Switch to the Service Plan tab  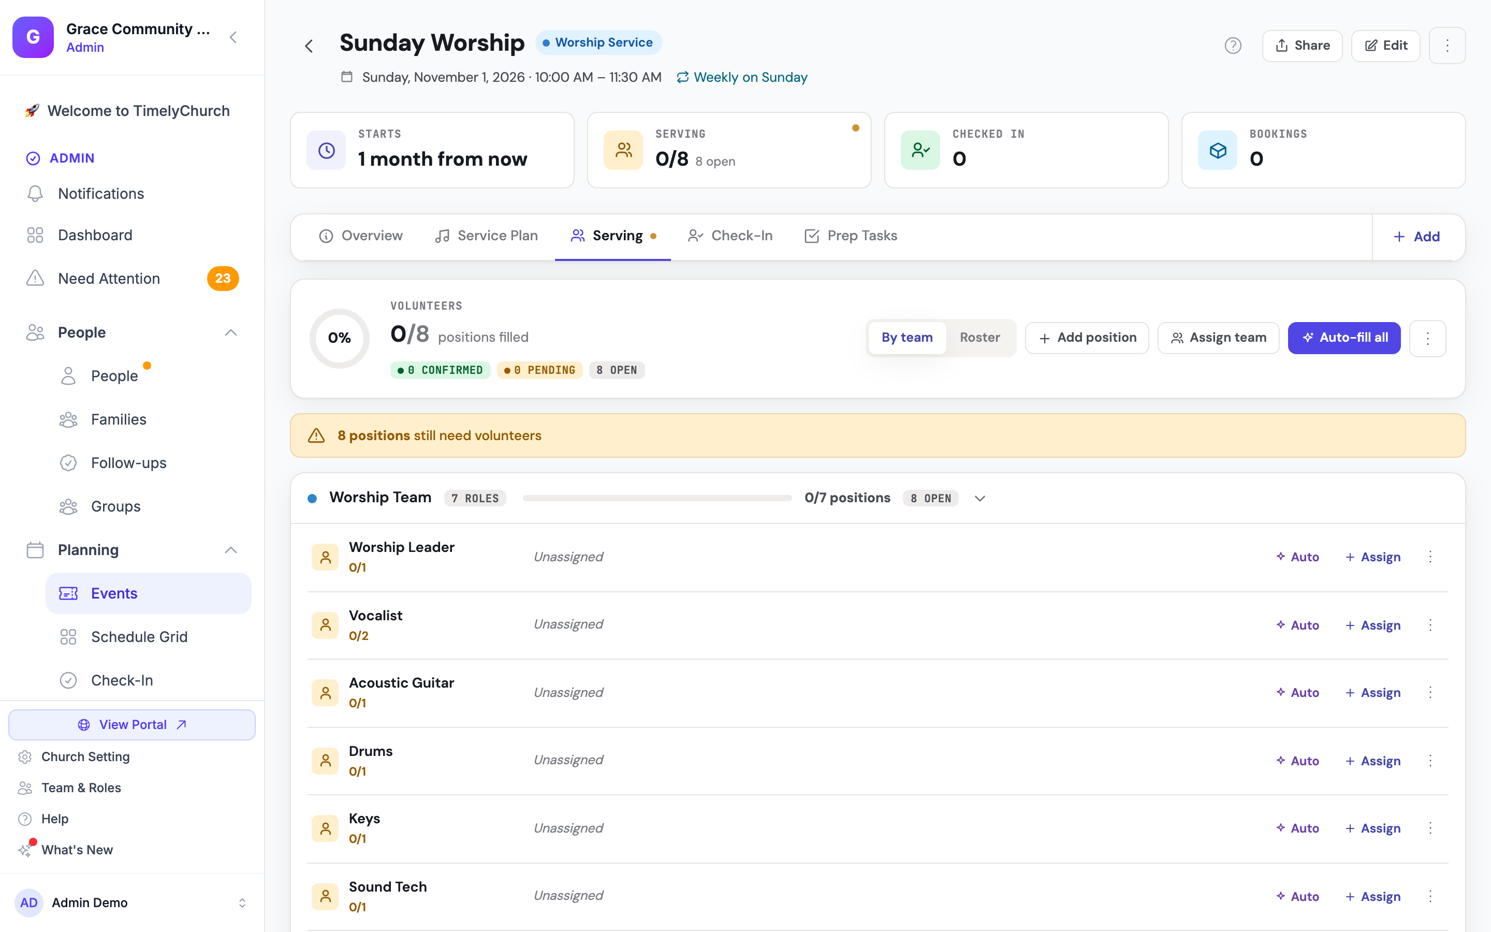coord(486,236)
